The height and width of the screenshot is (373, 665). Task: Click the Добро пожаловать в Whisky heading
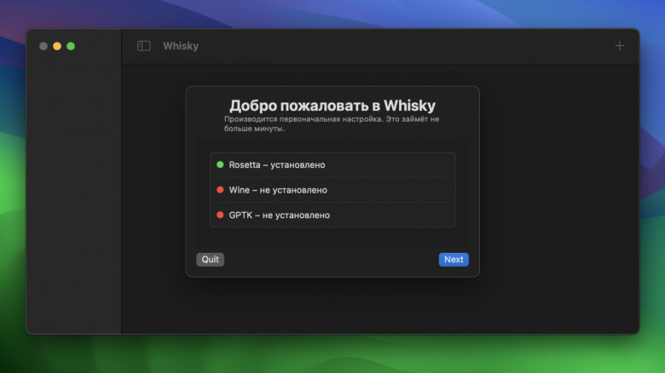tap(332, 106)
